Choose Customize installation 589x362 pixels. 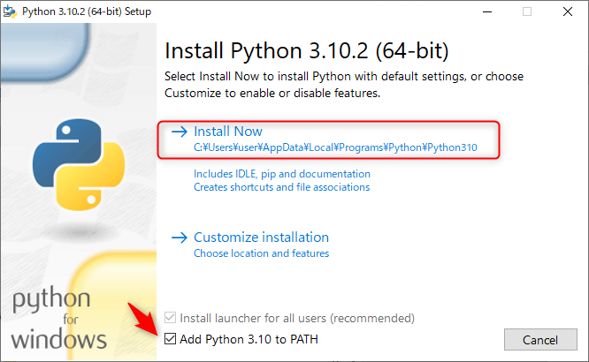(261, 238)
